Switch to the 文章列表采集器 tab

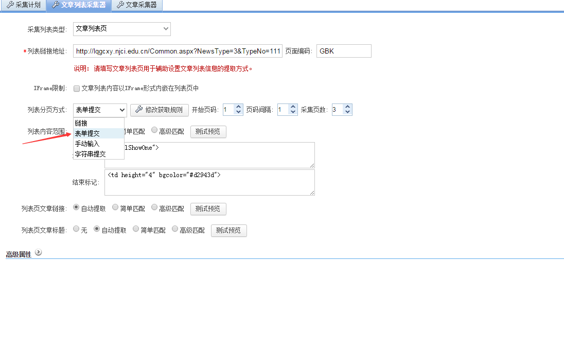pos(78,5)
